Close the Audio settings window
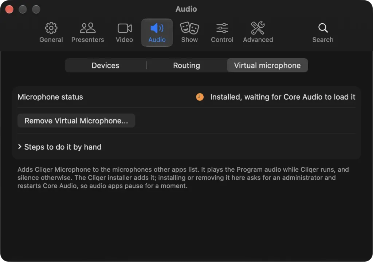This screenshot has width=373, height=262. point(9,9)
